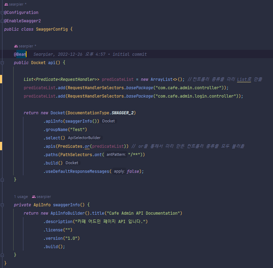Image resolution: width=273 pixels, height=268 pixels.
Task: Click the Docket return type of api()
Action: click(38, 63)
